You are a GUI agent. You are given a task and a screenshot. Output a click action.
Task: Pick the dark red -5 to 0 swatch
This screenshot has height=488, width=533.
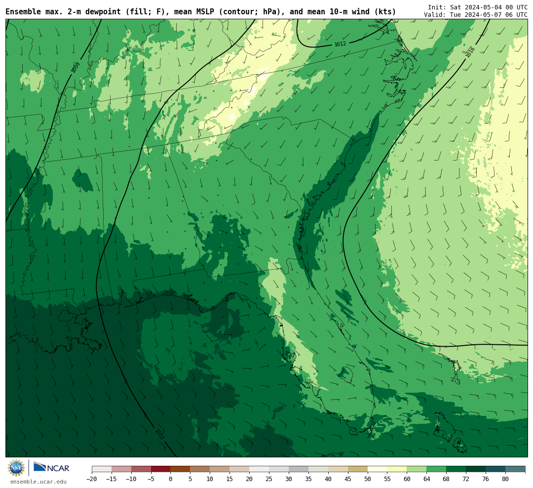(161, 469)
